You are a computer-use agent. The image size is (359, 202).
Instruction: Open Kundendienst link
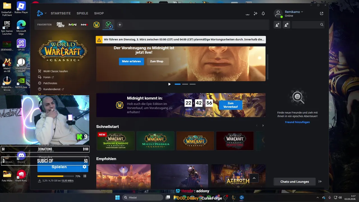click(x=52, y=89)
